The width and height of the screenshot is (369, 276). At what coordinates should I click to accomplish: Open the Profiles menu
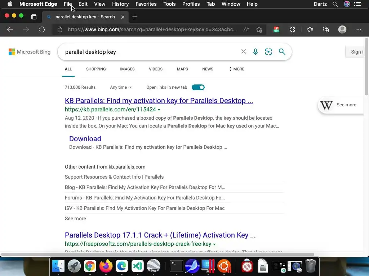(x=191, y=4)
